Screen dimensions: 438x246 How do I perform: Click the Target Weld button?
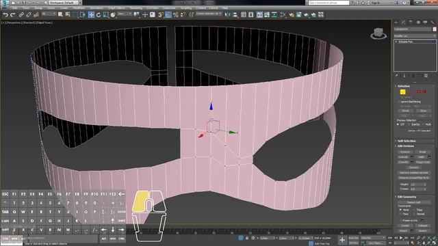coord(423,162)
